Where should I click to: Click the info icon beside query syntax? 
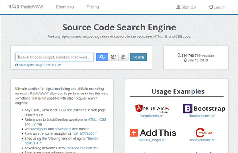pos(16,65)
